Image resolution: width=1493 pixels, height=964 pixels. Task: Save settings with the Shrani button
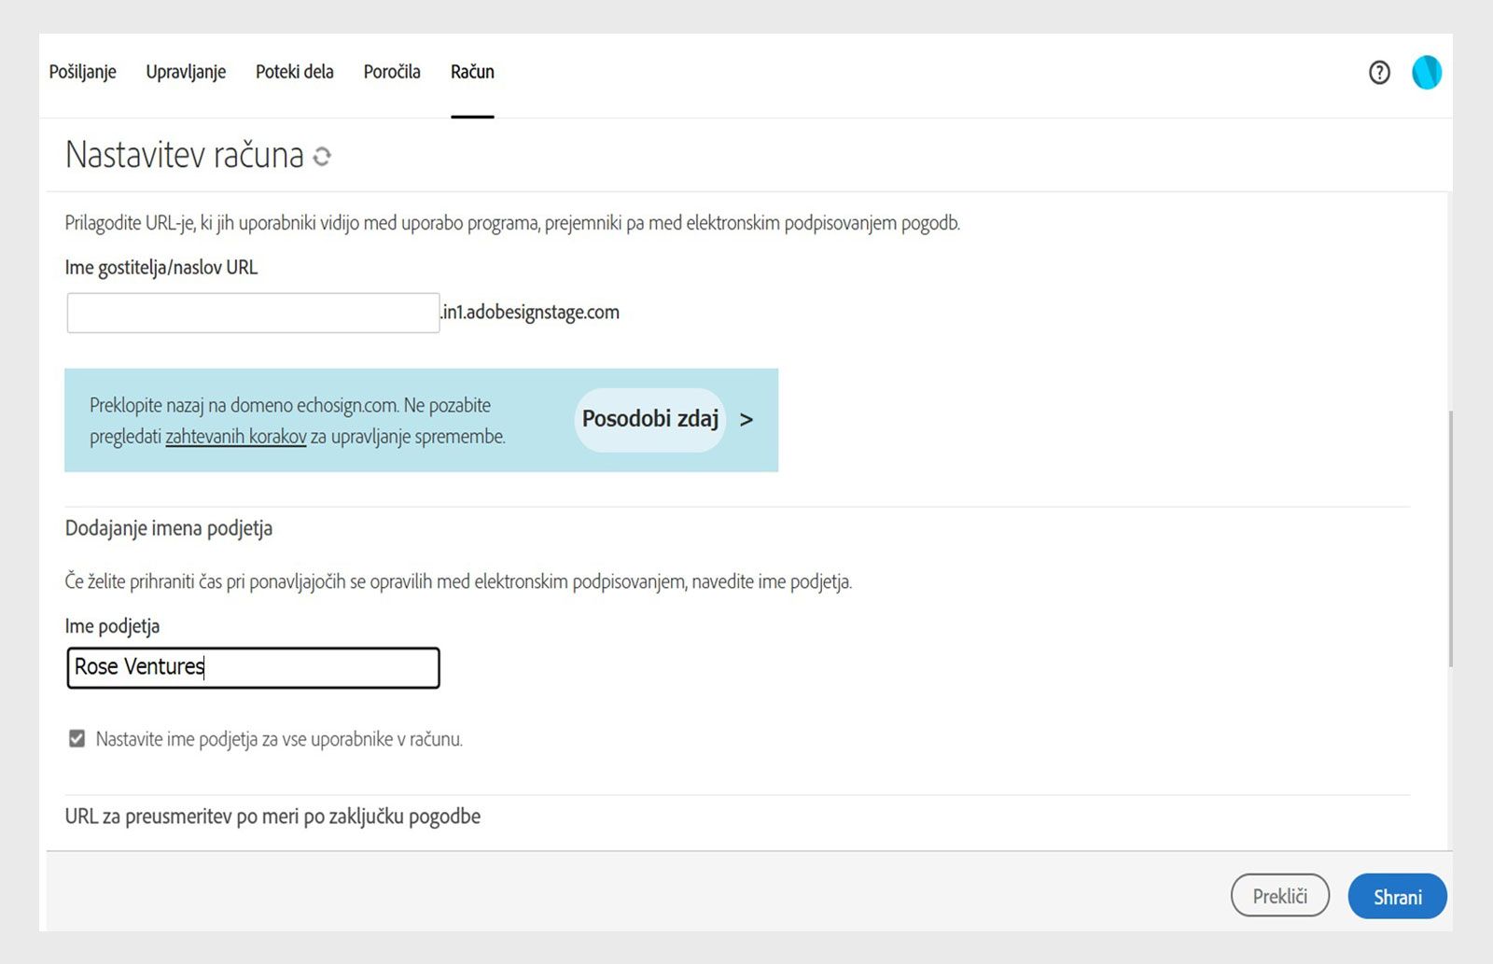point(1397,896)
